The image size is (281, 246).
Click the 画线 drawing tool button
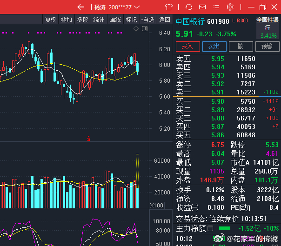coord(115,20)
